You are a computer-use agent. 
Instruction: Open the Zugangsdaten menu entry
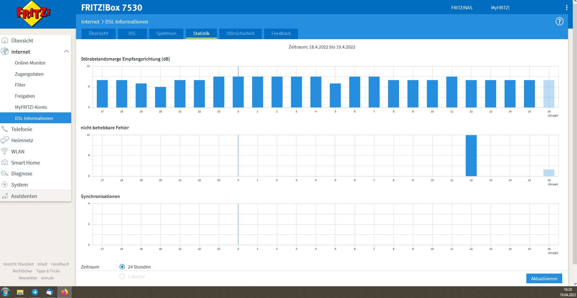29,74
